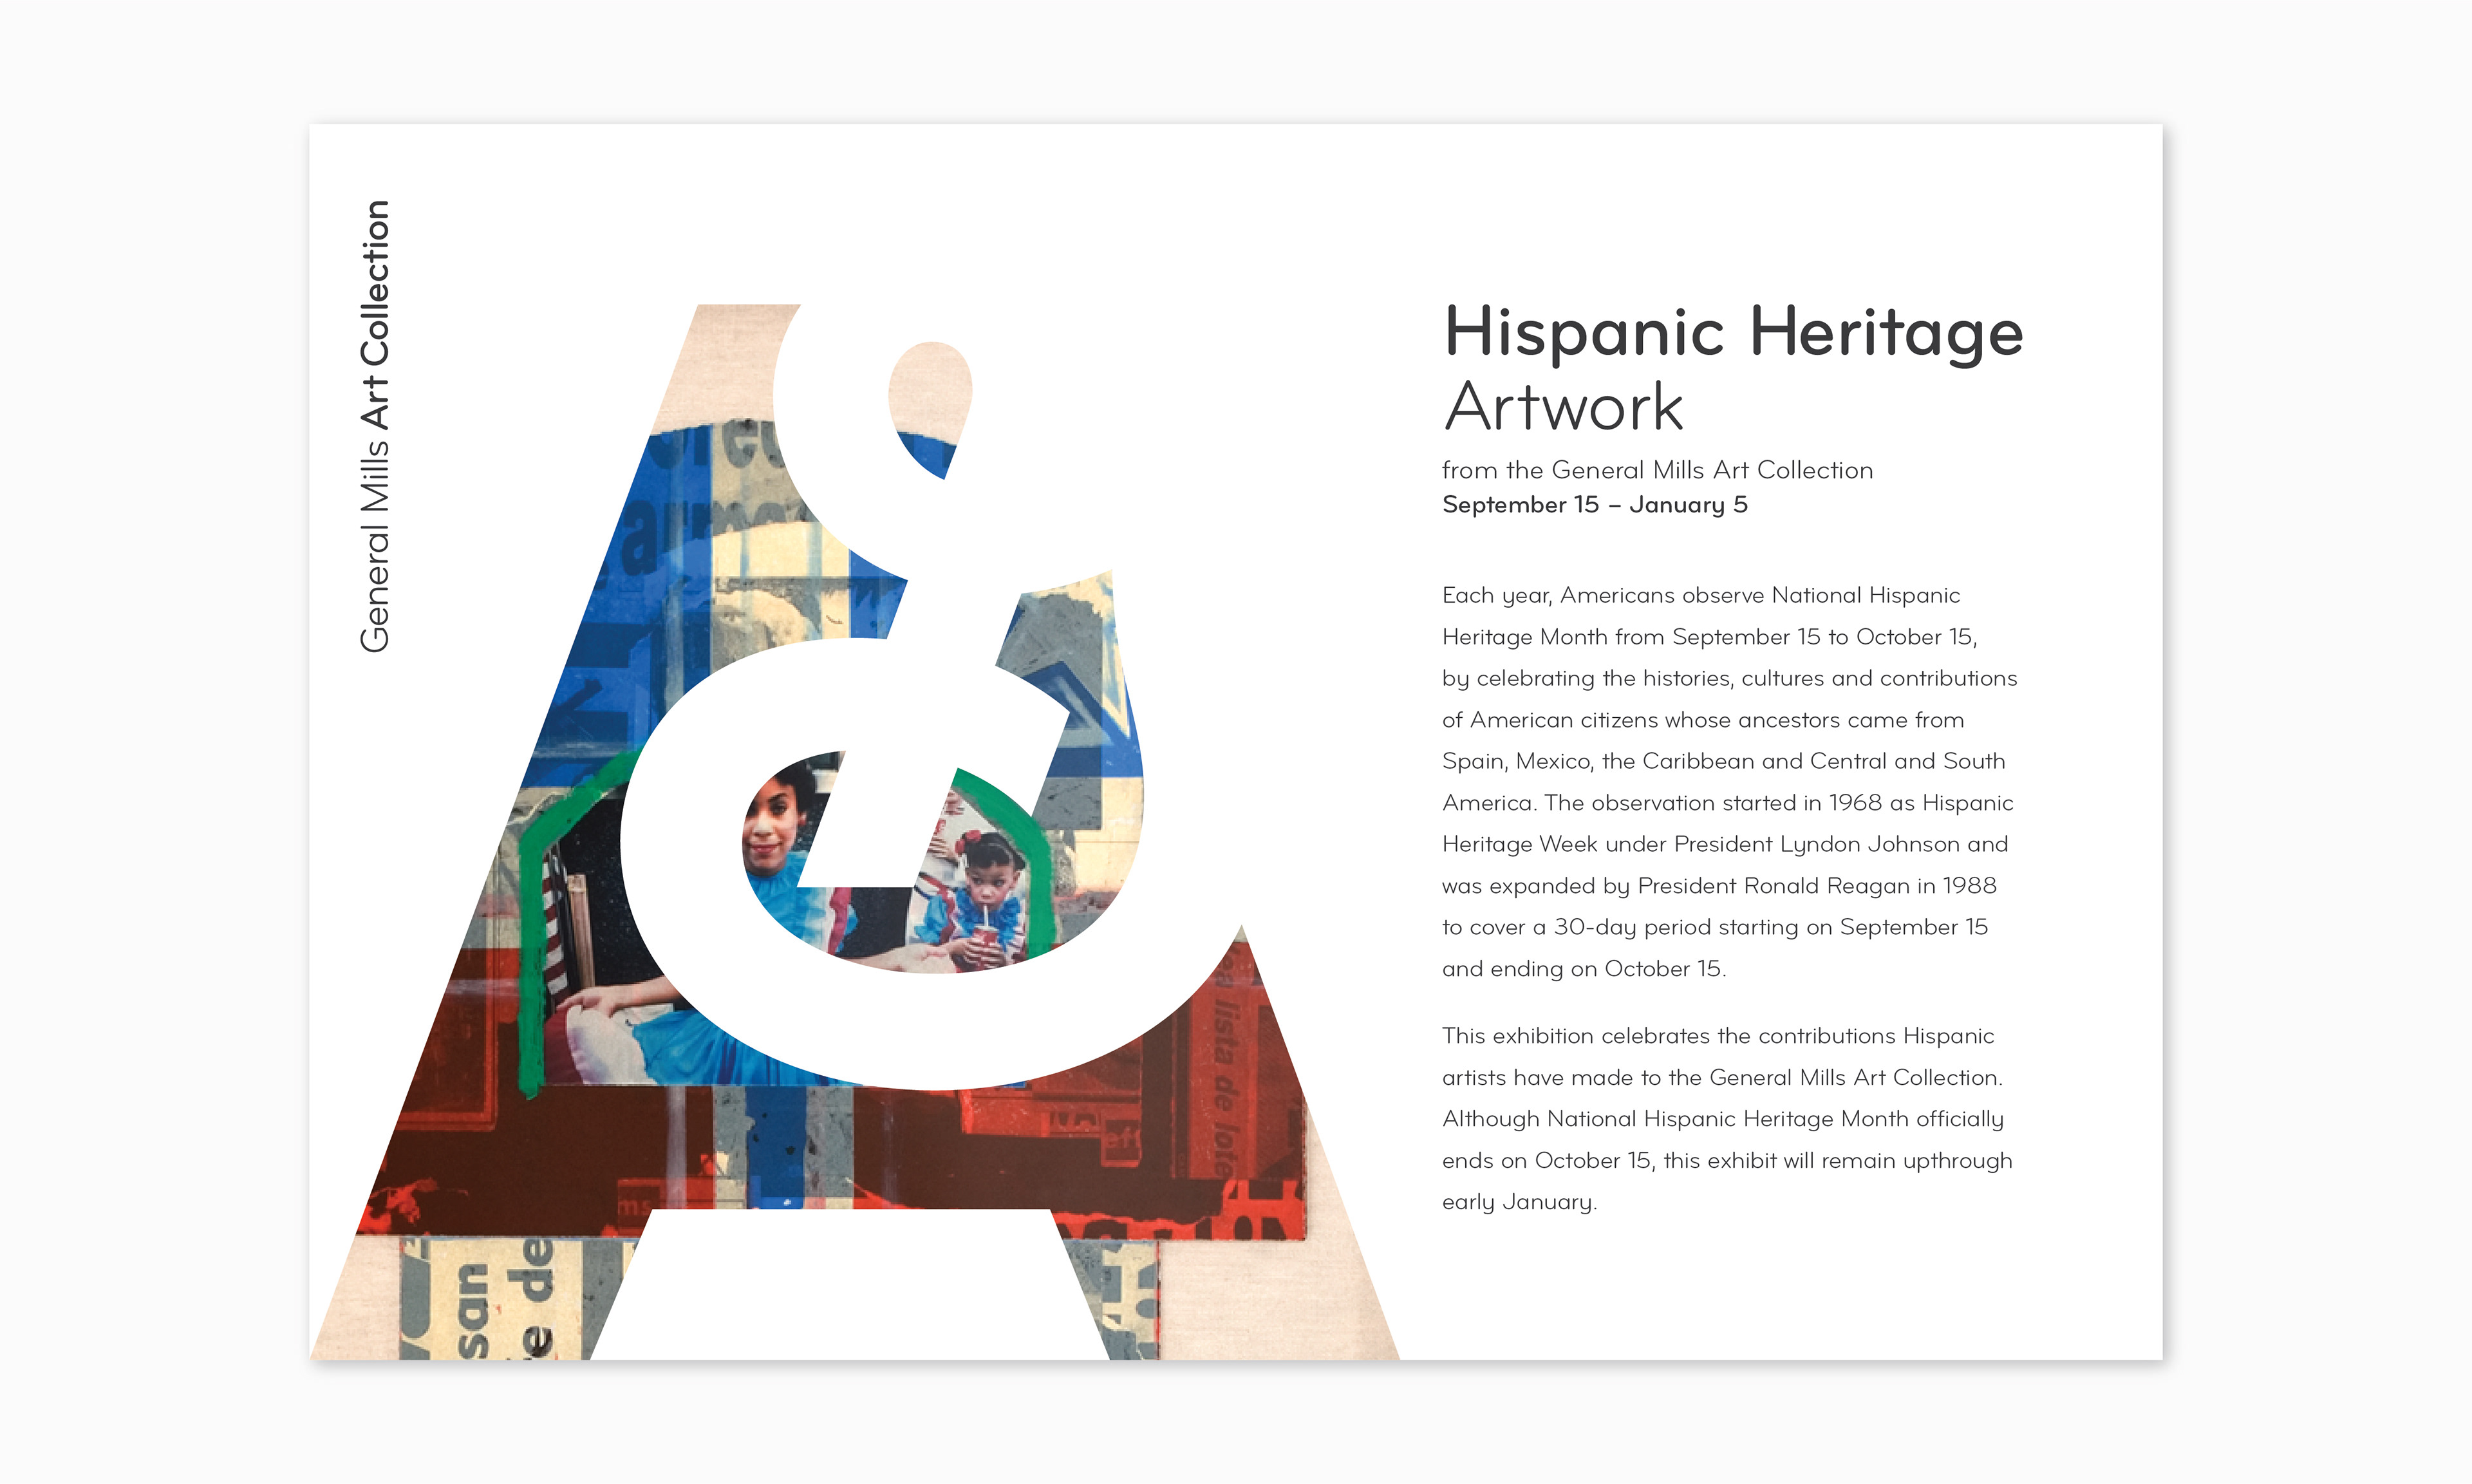
Task: Click 'by celebrating the histories, cultures and contributions'
Action: [x=1729, y=679]
